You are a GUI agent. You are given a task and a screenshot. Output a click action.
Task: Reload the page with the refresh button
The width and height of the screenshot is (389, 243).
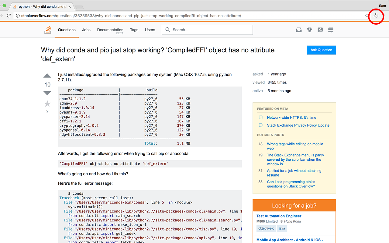pos(9,15)
